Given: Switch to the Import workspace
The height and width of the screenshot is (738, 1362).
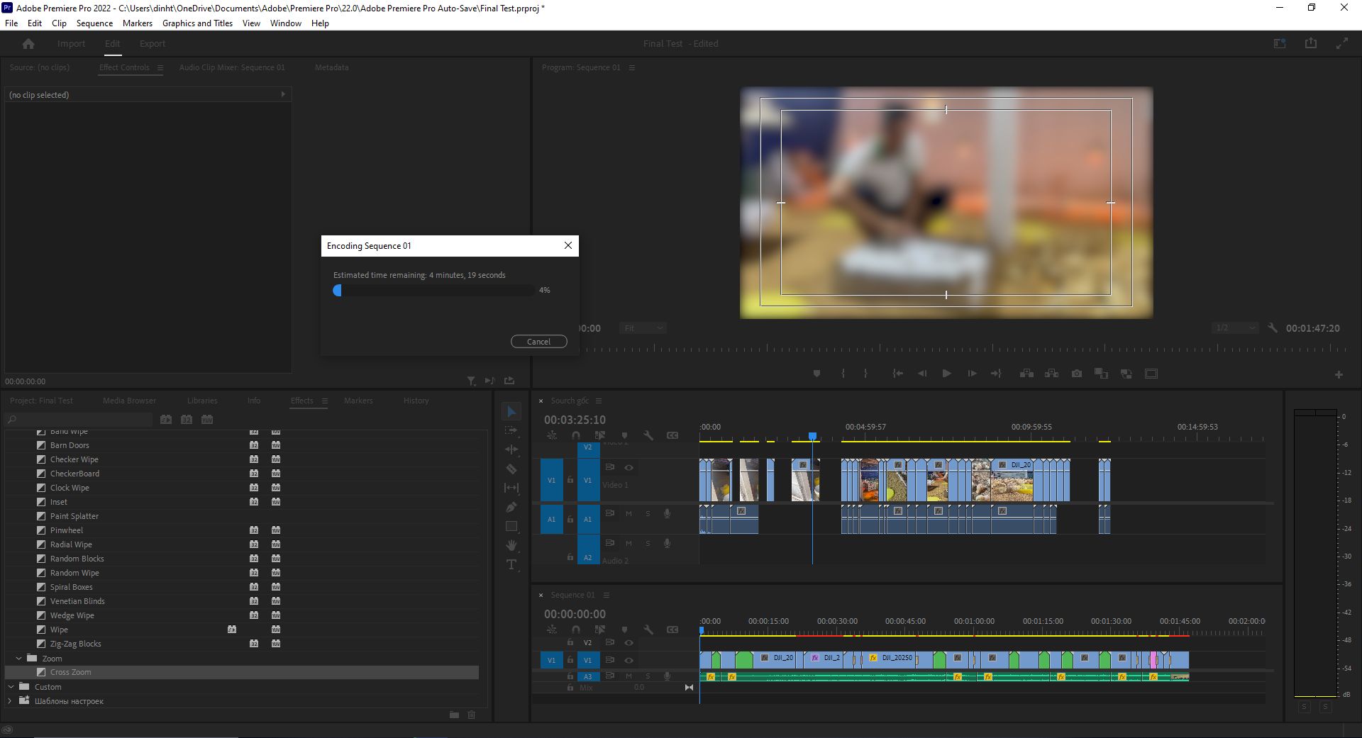Looking at the screenshot, I should 71,44.
